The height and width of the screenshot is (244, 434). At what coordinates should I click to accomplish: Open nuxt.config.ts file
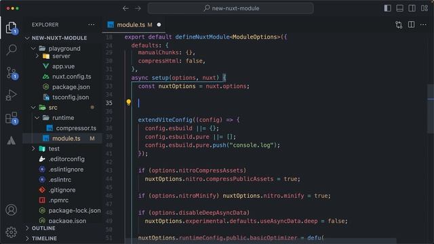[x=71, y=77]
